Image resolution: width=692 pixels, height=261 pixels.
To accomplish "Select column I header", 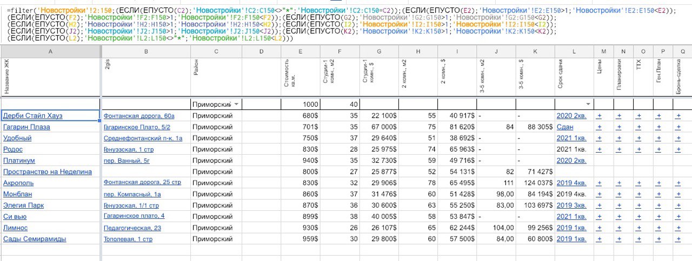I will [457, 52].
